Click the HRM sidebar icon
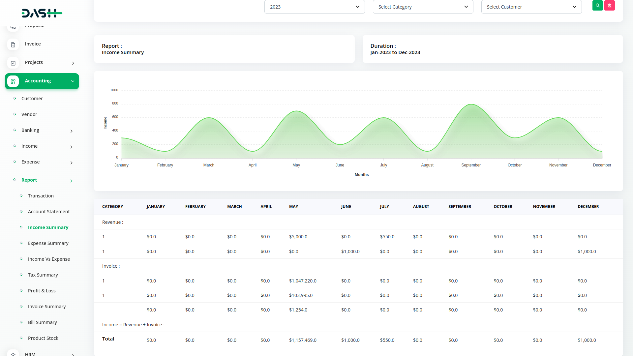Viewport: 633px width, 356px height. click(x=13, y=354)
